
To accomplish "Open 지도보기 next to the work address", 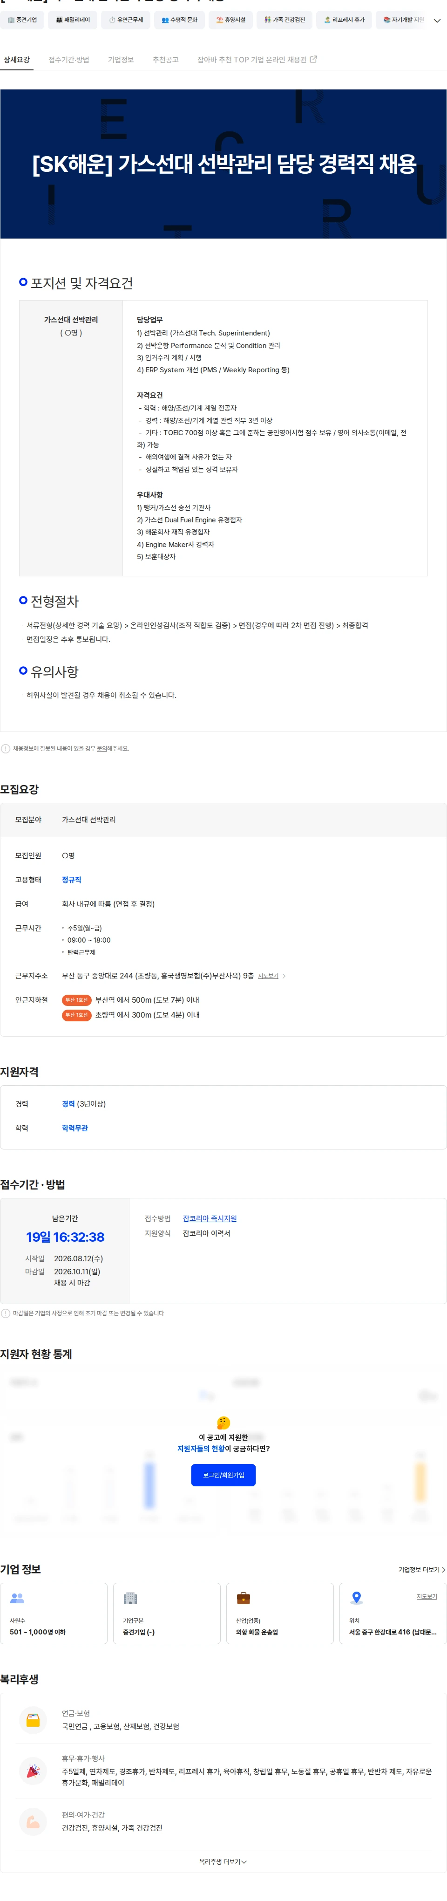I will click(268, 976).
